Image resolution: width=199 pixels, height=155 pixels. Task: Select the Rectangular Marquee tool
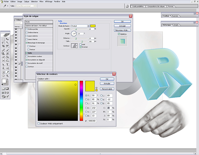point(3,39)
